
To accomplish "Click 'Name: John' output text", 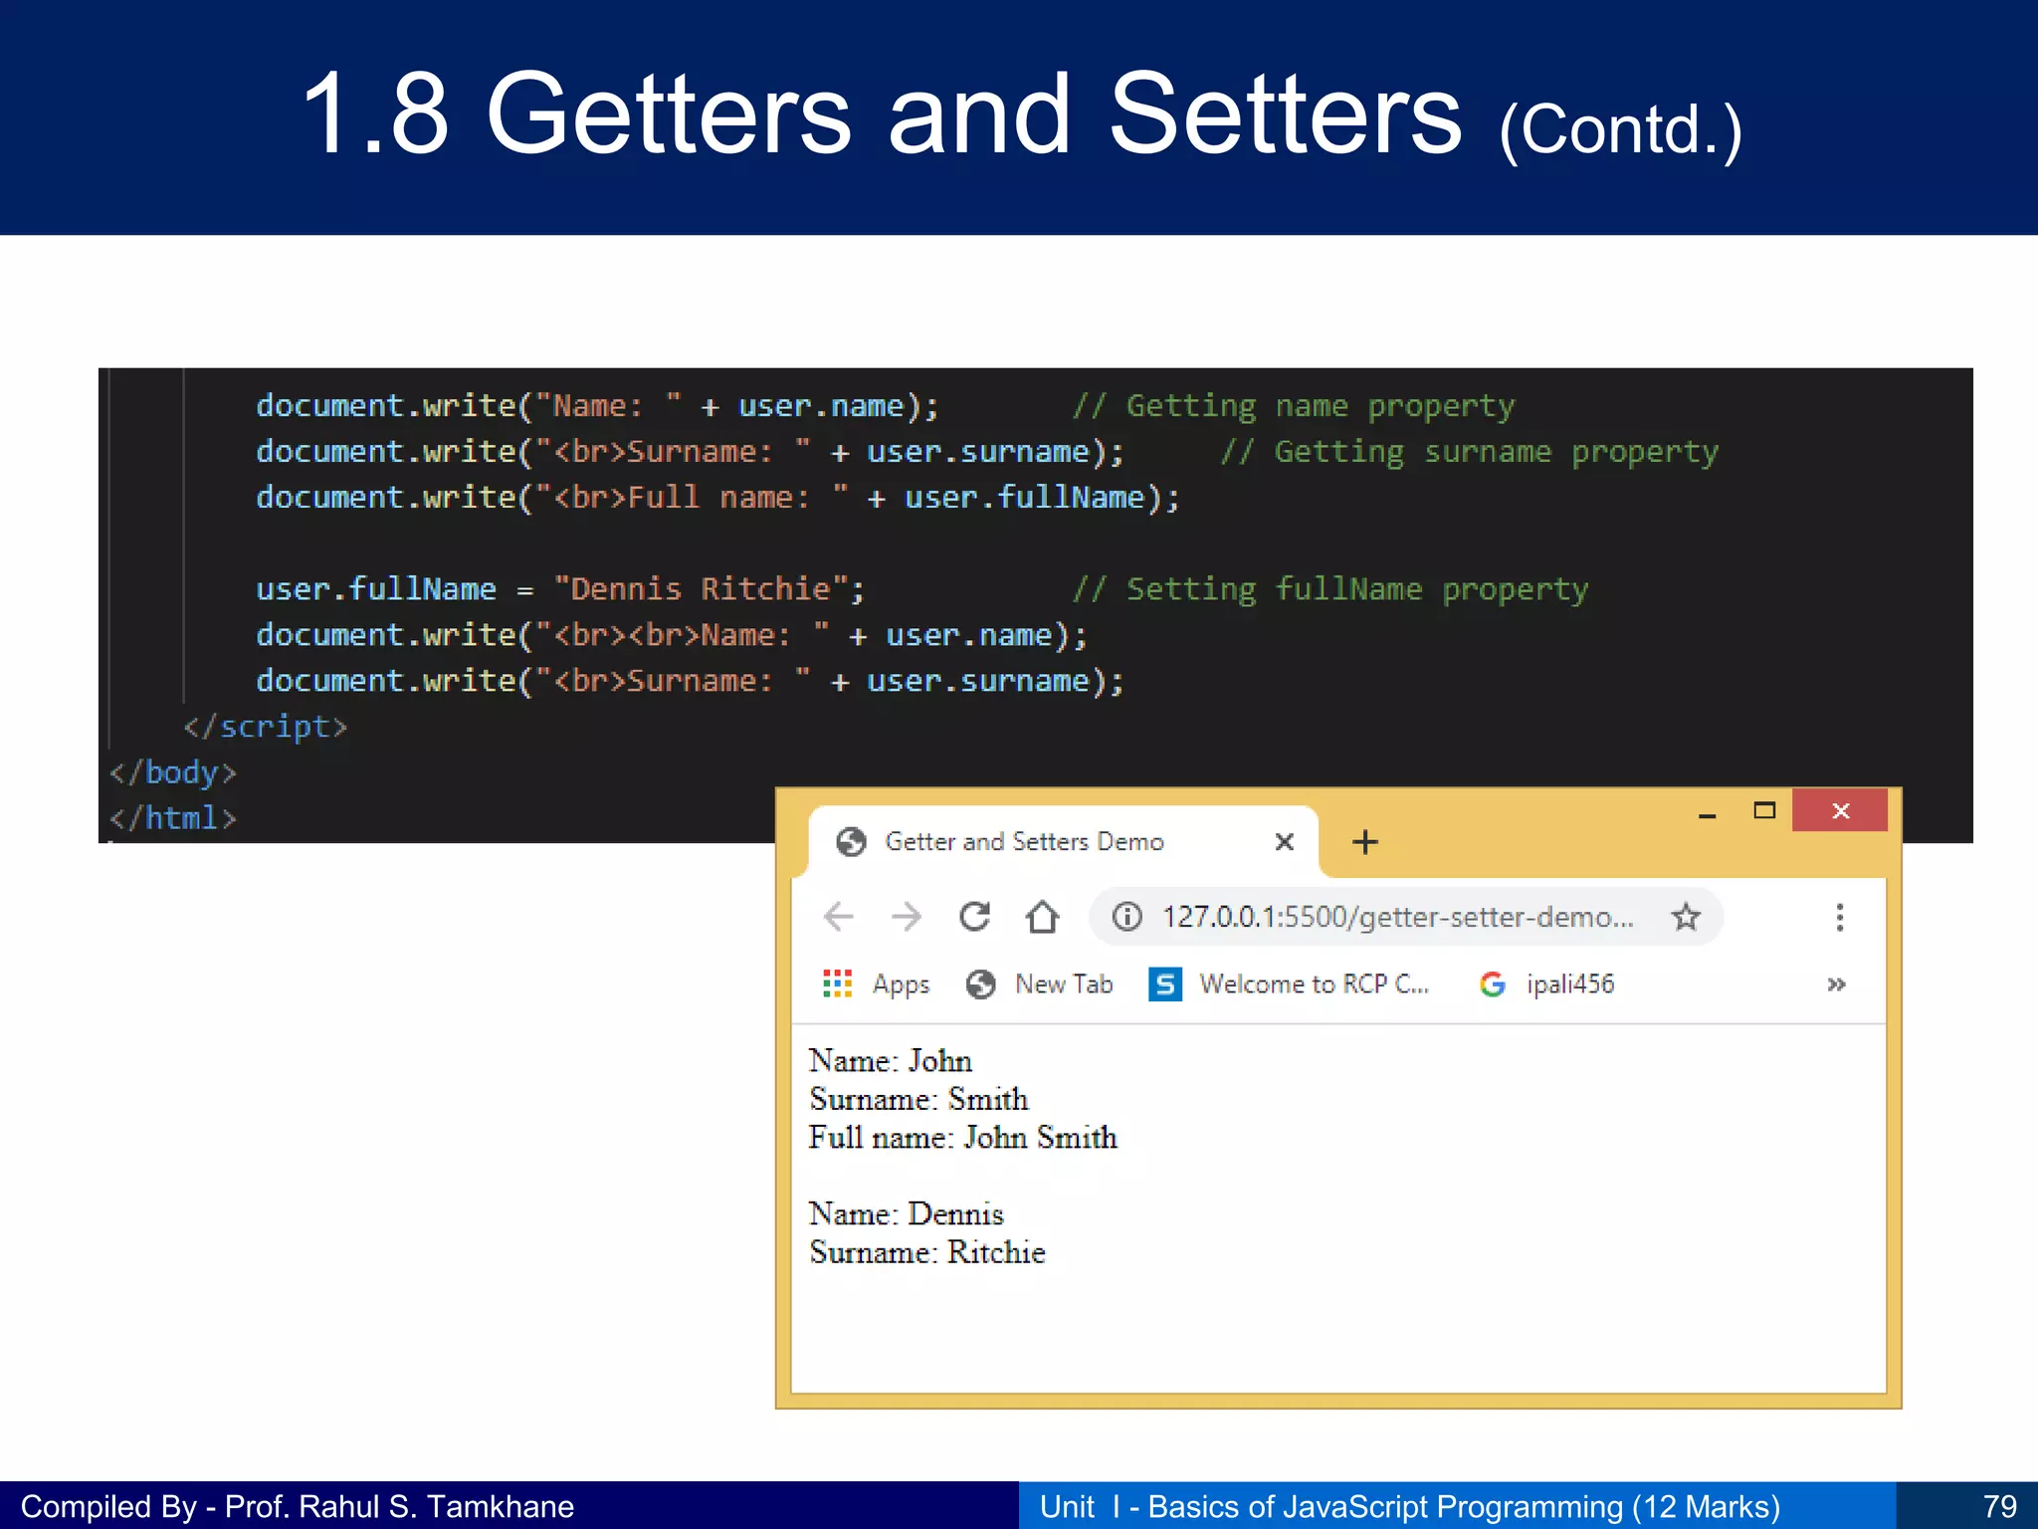I will [890, 1061].
